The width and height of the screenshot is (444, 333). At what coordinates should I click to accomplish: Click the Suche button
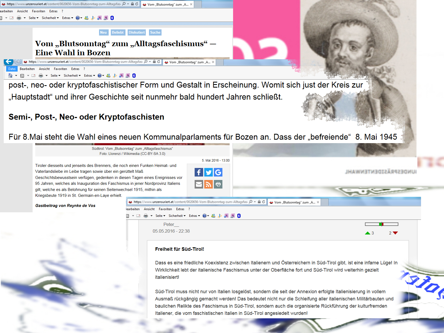(x=155, y=33)
